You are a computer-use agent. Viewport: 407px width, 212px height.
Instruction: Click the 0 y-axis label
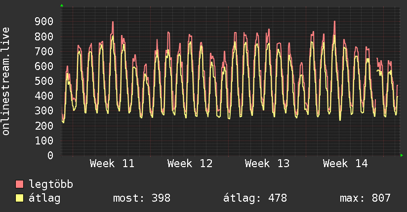pyautogui.click(x=50, y=155)
